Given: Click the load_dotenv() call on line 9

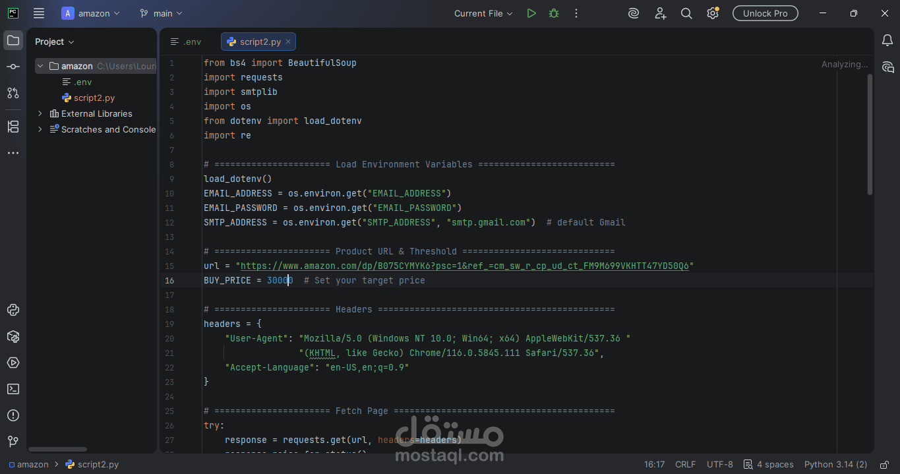Looking at the screenshot, I should pos(237,179).
